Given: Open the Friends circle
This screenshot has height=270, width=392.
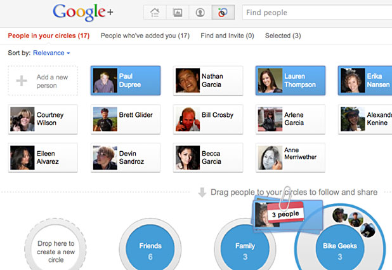Looking at the screenshot, I should [x=150, y=248].
